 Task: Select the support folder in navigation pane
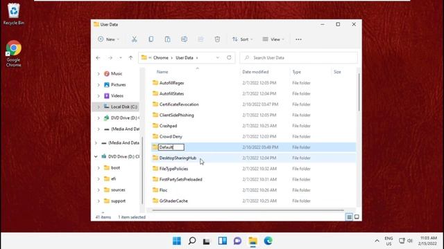point(118,201)
